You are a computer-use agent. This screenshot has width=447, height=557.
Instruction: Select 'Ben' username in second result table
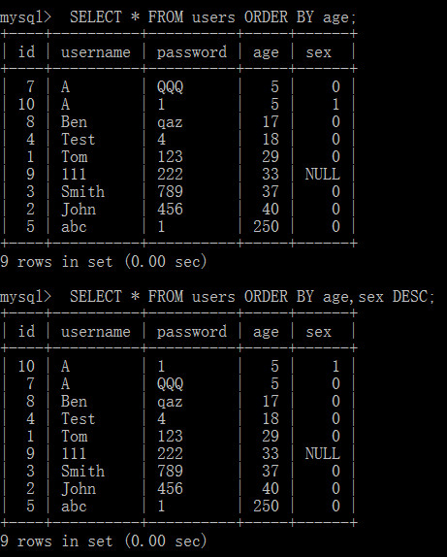(x=74, y=402)
